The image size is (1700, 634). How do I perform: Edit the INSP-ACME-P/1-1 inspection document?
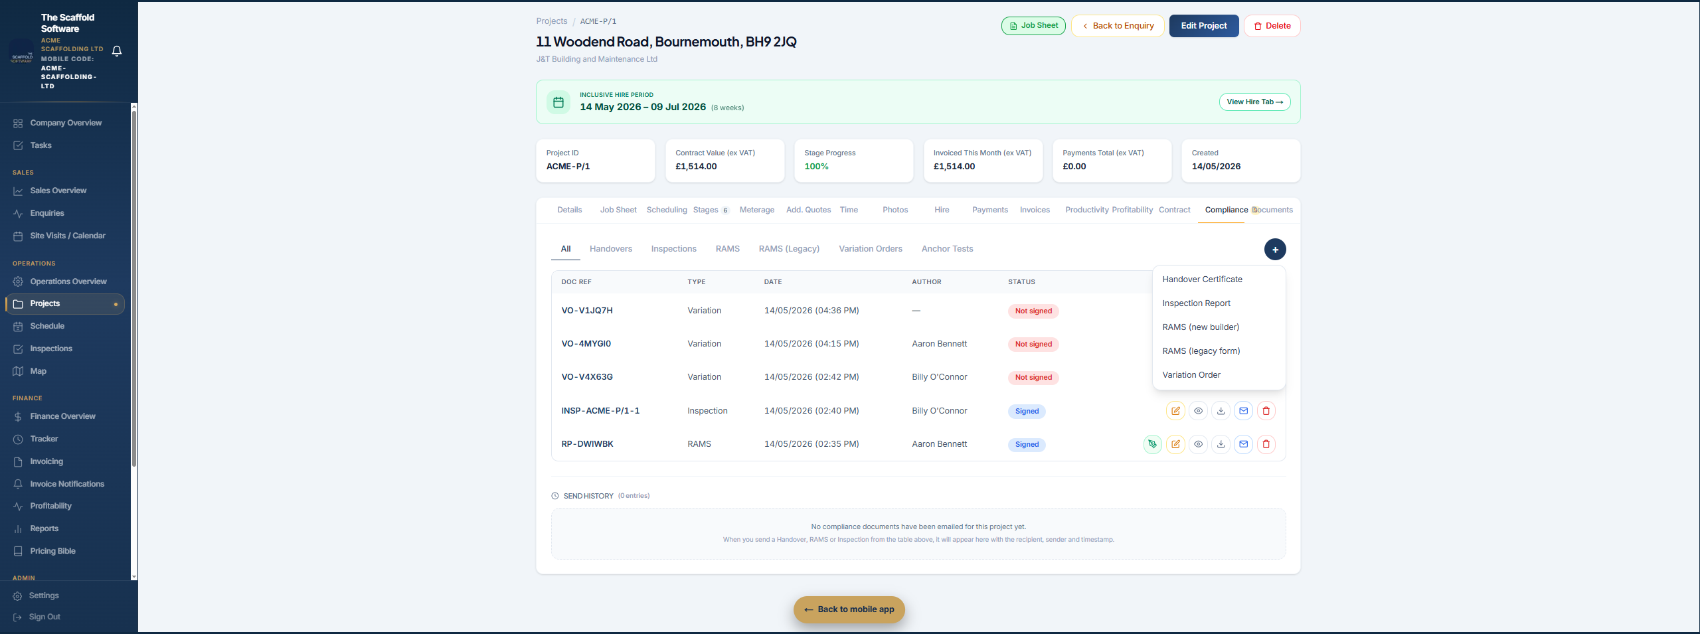1175,411
